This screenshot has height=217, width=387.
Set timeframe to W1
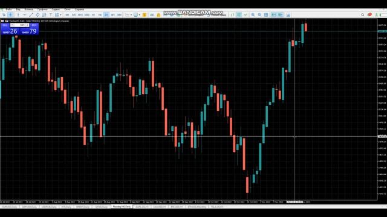tap(113, 15)
